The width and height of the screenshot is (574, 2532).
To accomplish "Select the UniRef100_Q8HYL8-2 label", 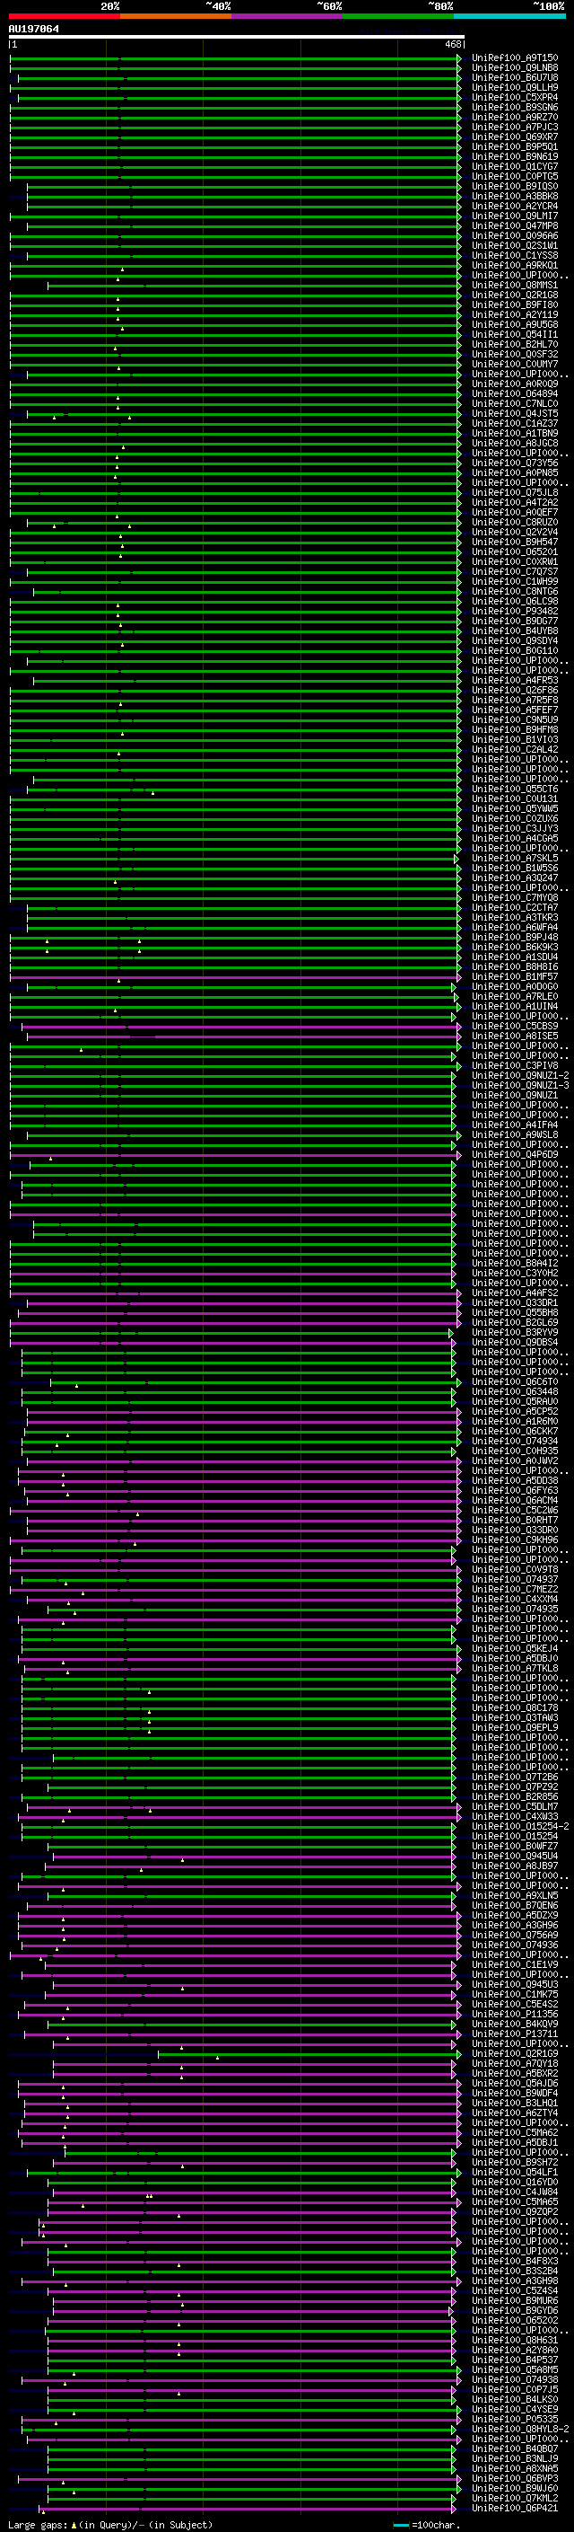I will pyautogui.click(x=520, y=2429).
